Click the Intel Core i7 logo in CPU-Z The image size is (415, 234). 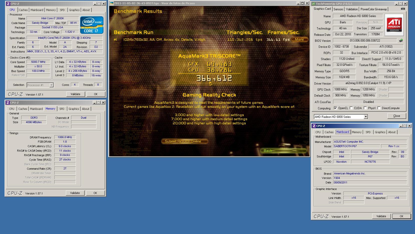click(92, 25)
